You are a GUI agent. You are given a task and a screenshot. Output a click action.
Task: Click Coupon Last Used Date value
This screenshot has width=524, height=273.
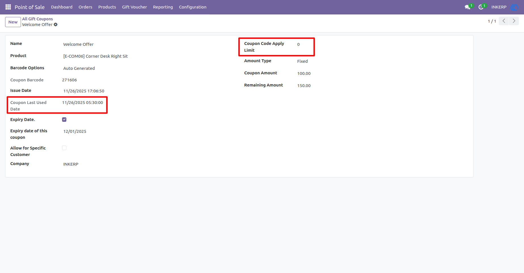(83, 103)
